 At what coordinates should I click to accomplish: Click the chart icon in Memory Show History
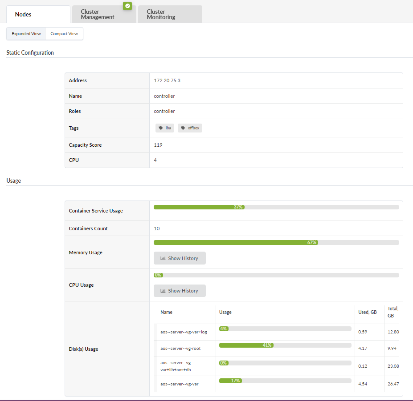point(163,258)
